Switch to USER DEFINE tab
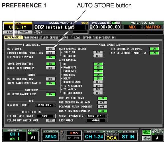The image size is (165, 142). (x=50, y=38)
